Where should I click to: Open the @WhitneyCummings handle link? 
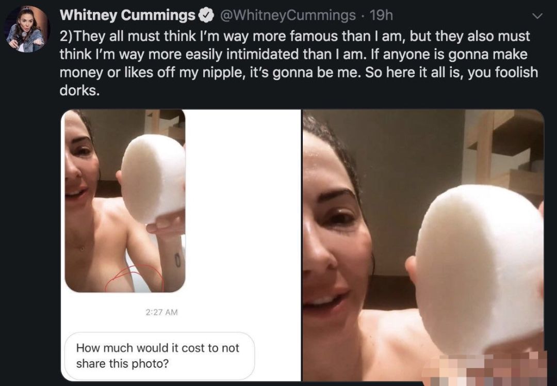tap(288, 15)
